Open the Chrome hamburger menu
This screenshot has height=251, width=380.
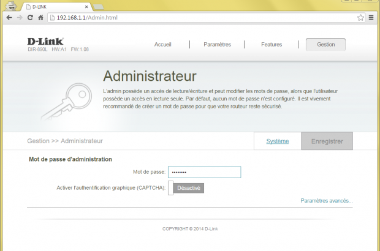coord(371,18)
